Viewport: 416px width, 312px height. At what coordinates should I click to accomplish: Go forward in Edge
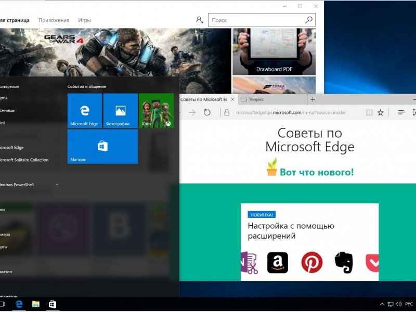(192, 113)
